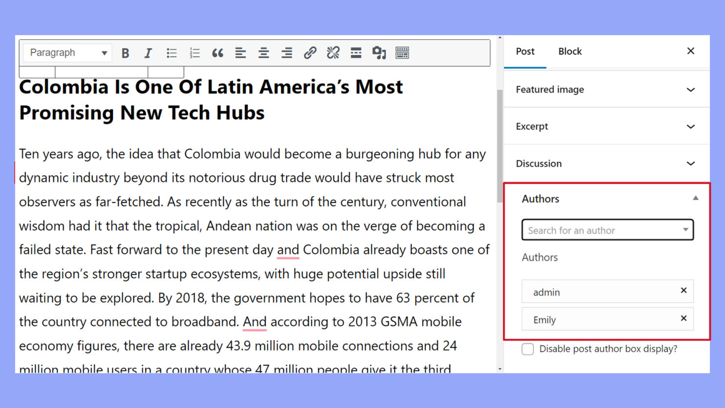This screenshot has width=725, height=408.
Task: Insert a bulleted list
Action: point(171,52)
